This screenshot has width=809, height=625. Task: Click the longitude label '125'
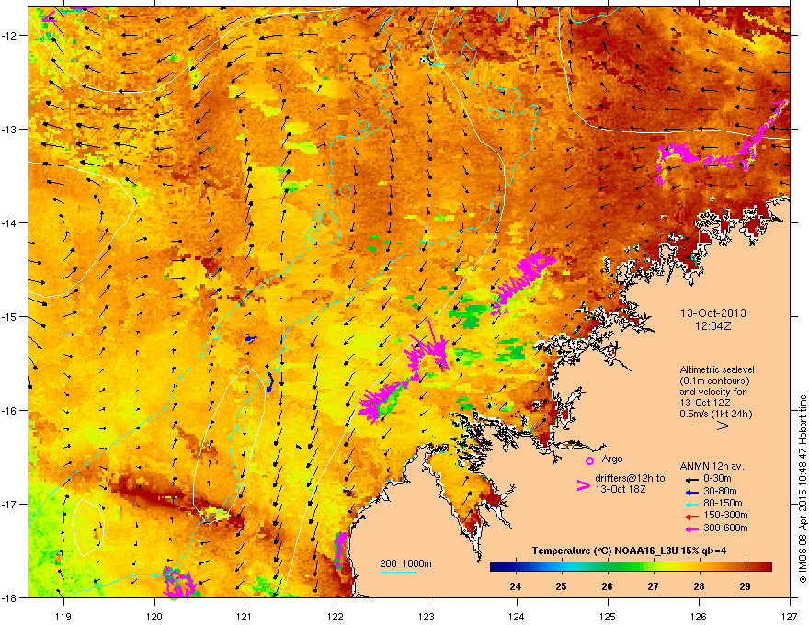click(x=609, y=617)
